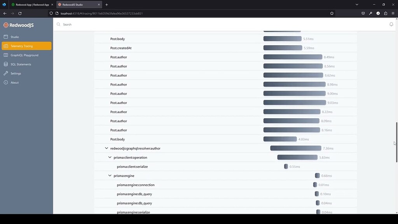Reload the page with refresh button
The height and width of the screenshot is (224, 398).
tap(20, 13)
